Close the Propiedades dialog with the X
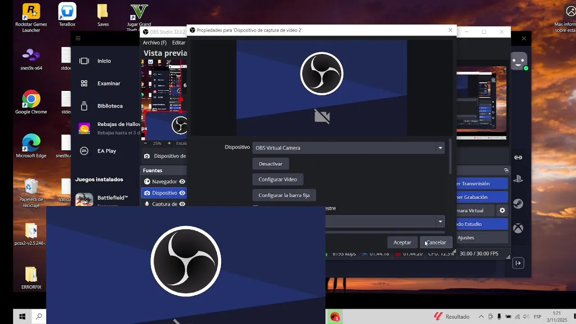576x324 pixels. pyautogui.click(x=450, y=30)
